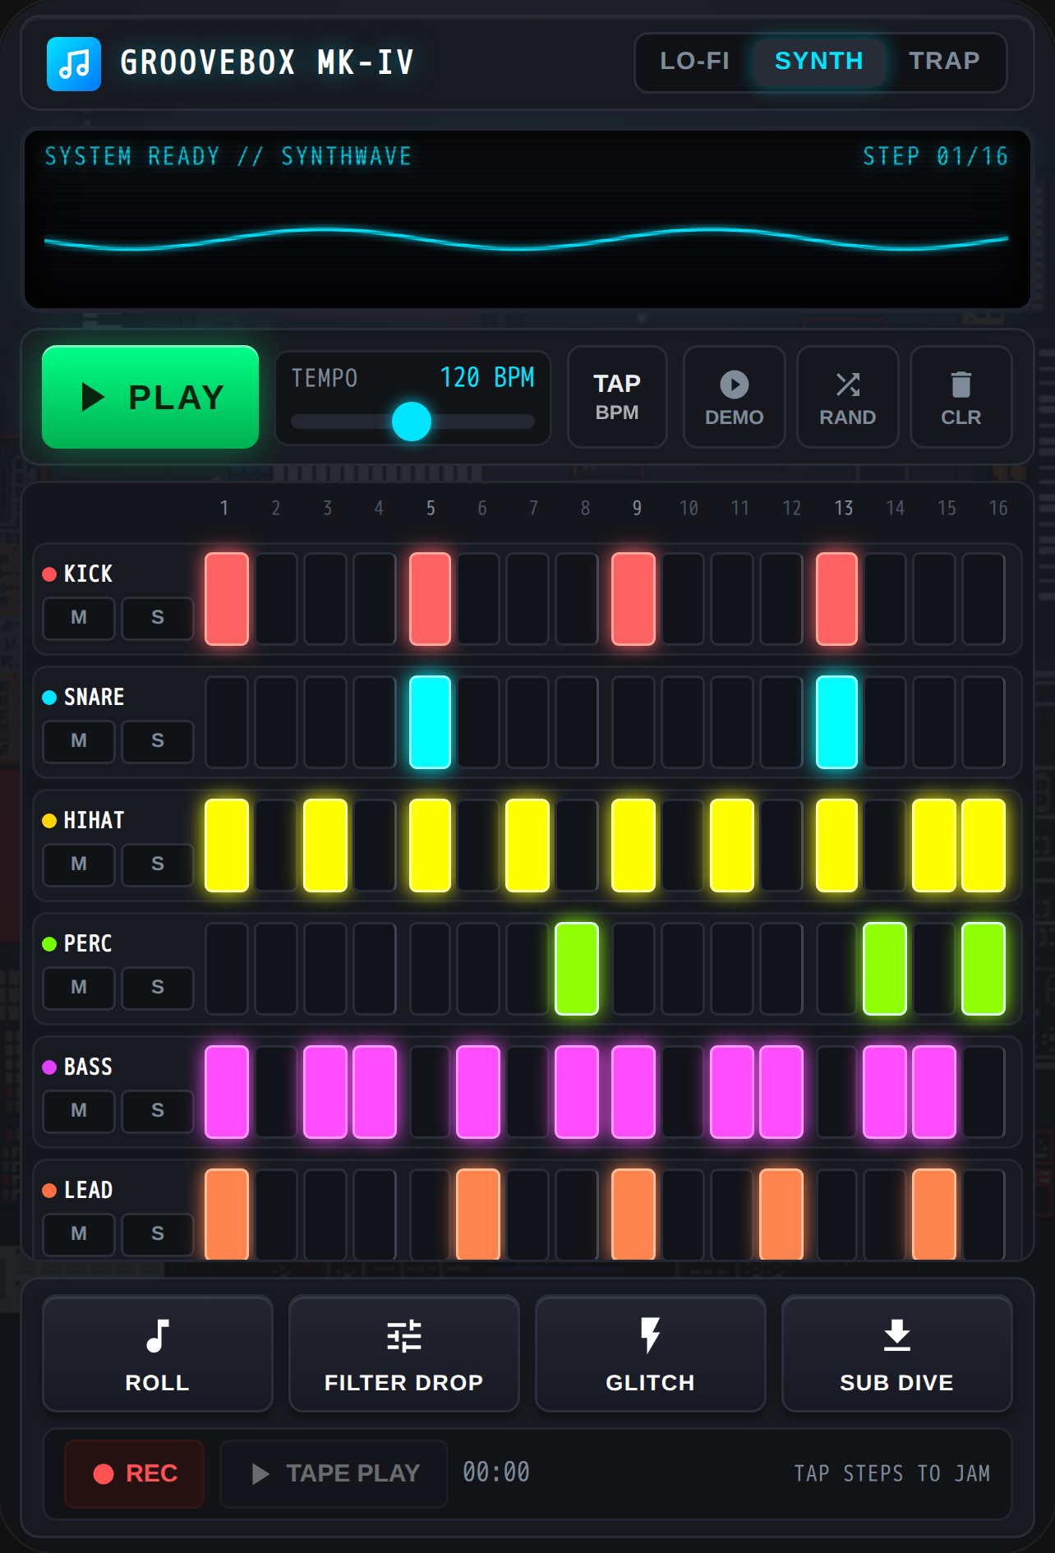
Task: Click step number 13 in header
Action: coord(844,508)
